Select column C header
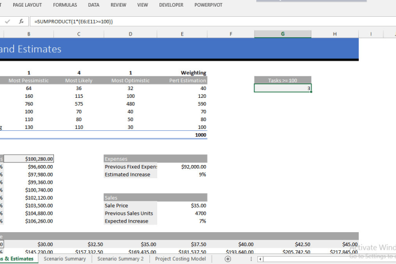Image resolution: width=396 pixels, height=264 pixels. 79,34
